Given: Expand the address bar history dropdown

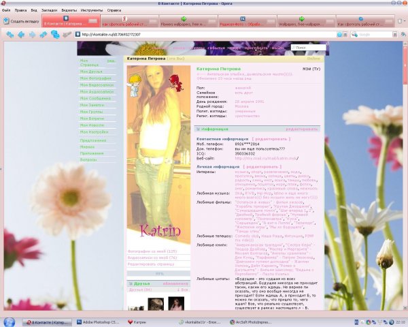Looking at the screenshot, I should (x=345, y=35).
